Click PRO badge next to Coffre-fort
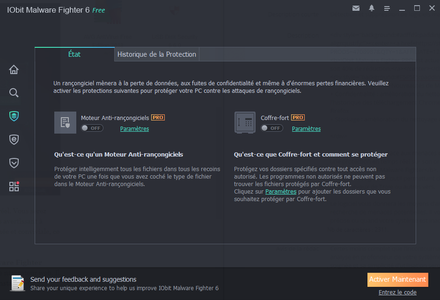Viewport: 440px width, 300px height. [298, 117]
